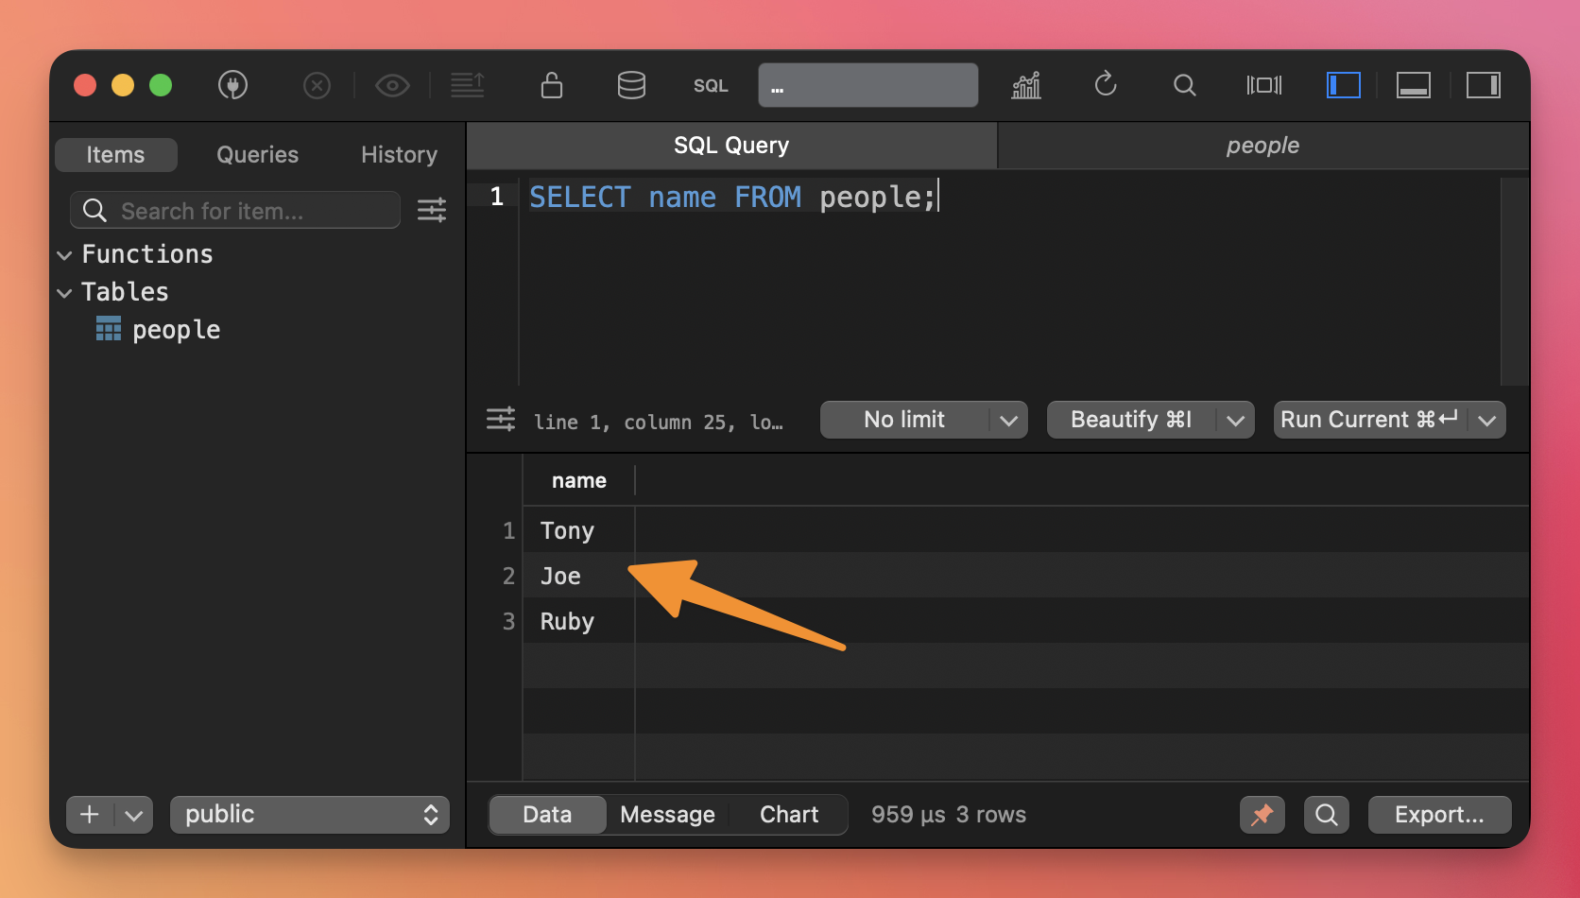The width and height of the screenshot is (1580, 898).
Task: Switch to the Queries tab
Action: pos(257,155)
